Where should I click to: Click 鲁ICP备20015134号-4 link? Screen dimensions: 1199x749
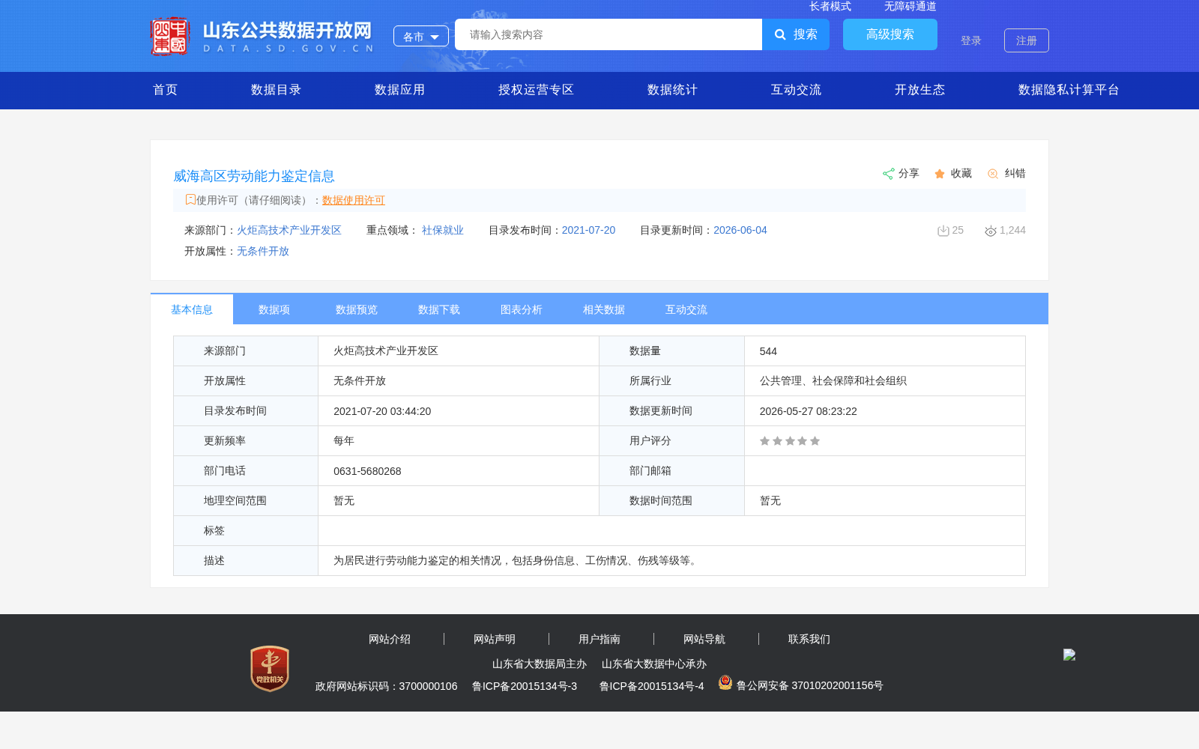point(652,686)
